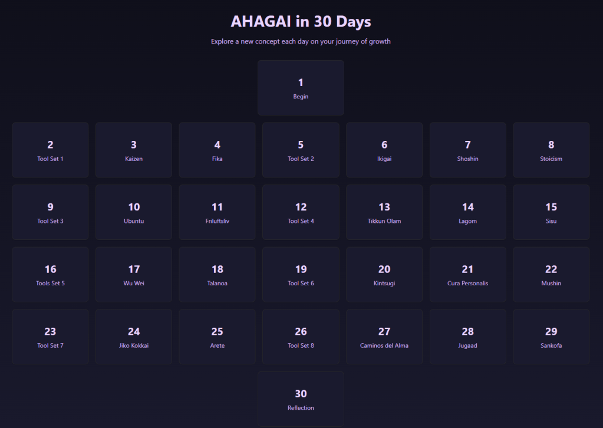This screenshot has height=428, width=603.
Task: Open the Day 30 Reflection card
Action: (301, 399)
